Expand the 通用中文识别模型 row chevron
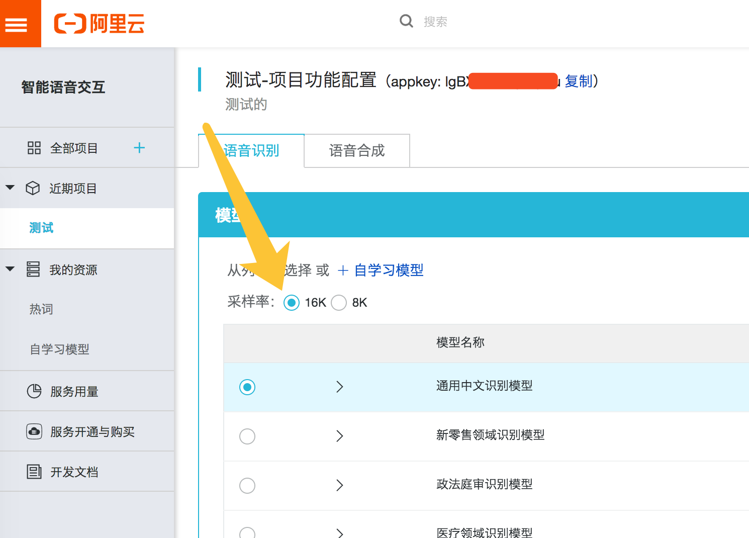The height and width of the screenshot is (538, 749). tap(340, 387)
